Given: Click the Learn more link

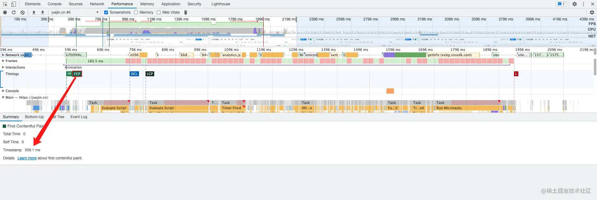Looking at the screenshot, I should [x=27, y=158].
